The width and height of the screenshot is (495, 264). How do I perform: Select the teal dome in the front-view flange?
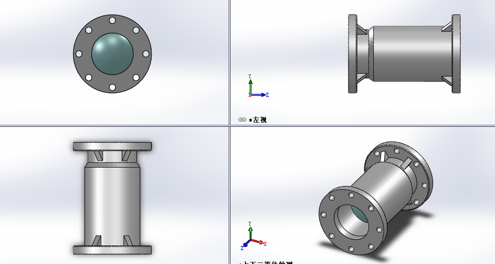point(112,54)
